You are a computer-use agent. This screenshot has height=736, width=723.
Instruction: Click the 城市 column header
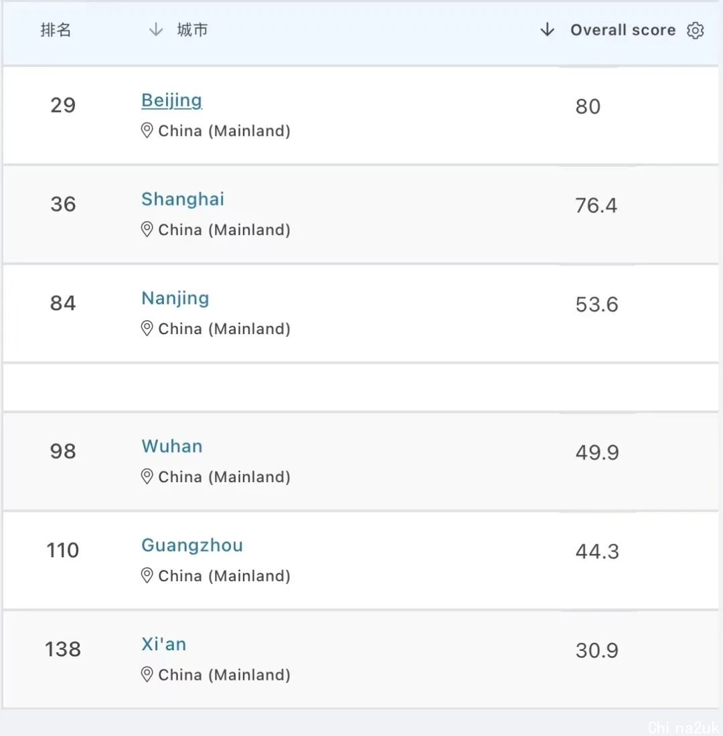coord(192,30)
